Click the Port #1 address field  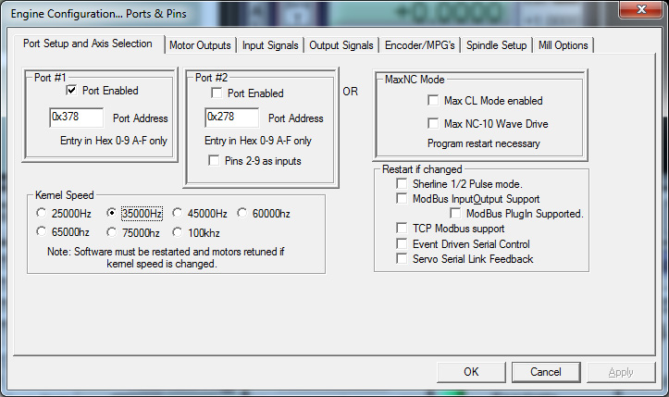76,118
